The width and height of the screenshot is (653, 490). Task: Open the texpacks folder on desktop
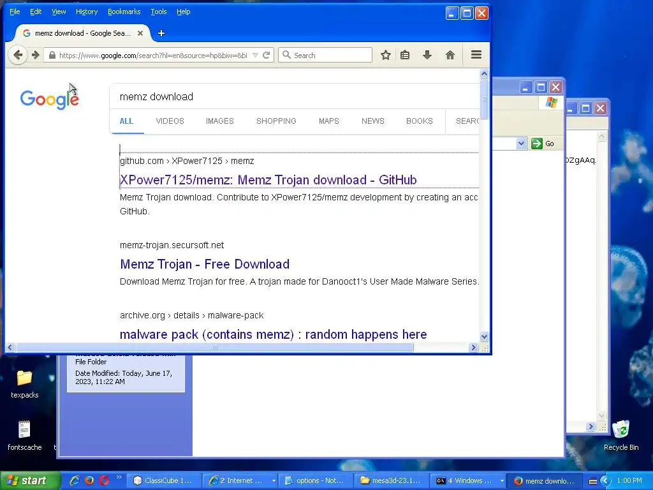(x=25, y=384)
